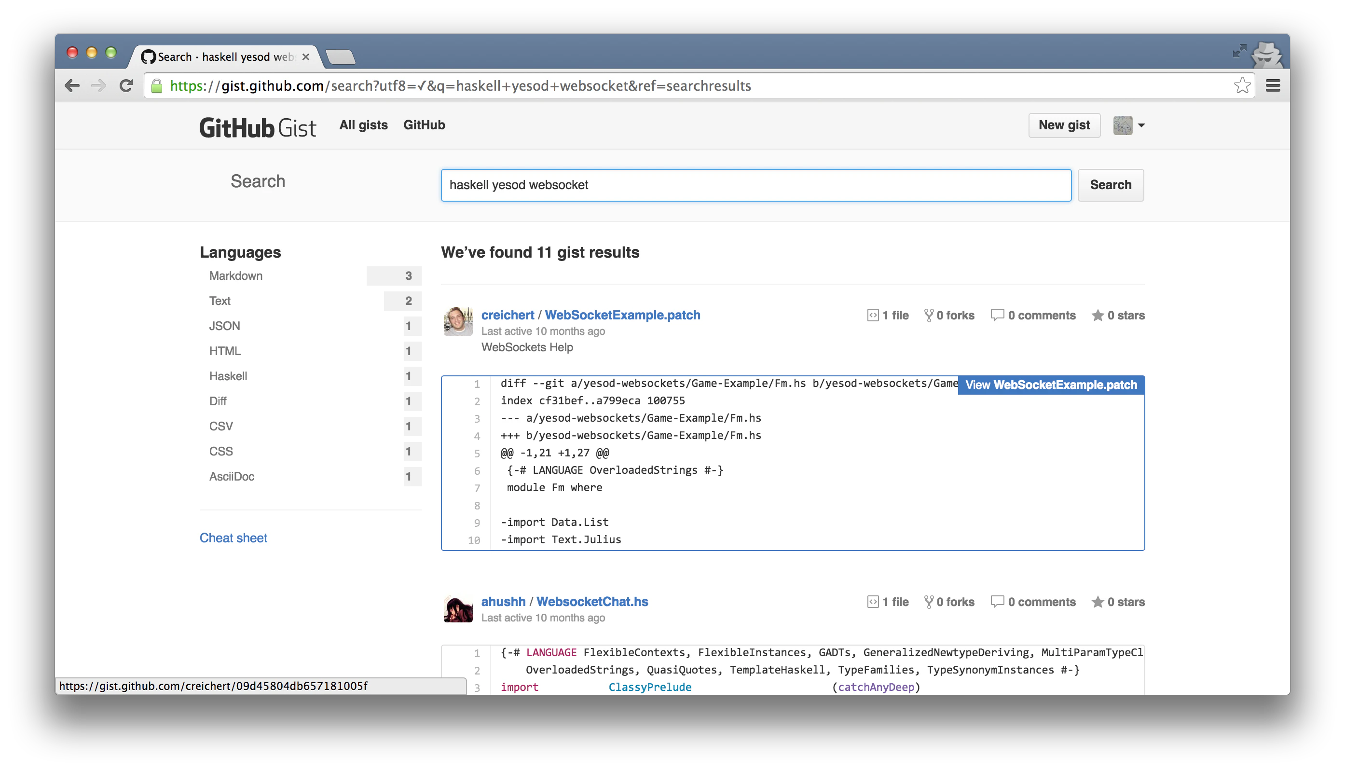Screen dimensions: 1345x771
Task: Filter results by Haskell language
Action: (228, 376)
